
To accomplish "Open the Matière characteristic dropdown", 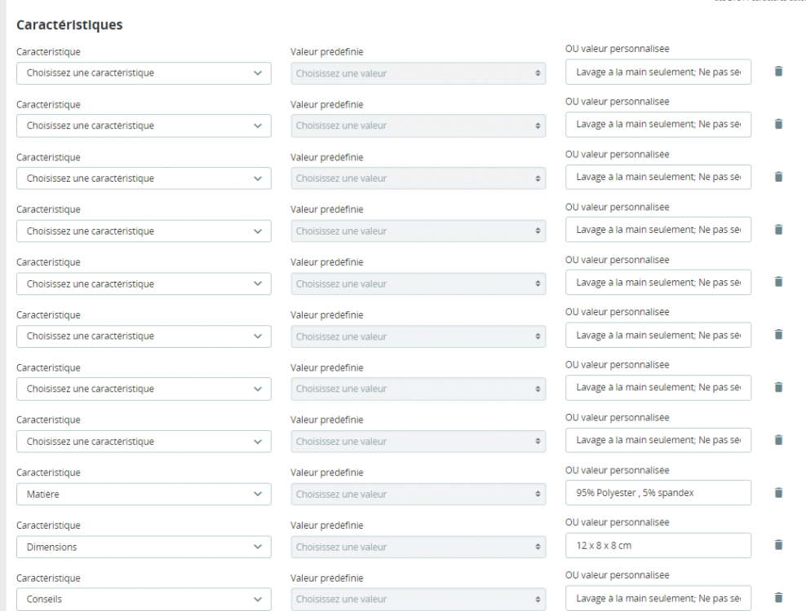I will tap(144, 494).
